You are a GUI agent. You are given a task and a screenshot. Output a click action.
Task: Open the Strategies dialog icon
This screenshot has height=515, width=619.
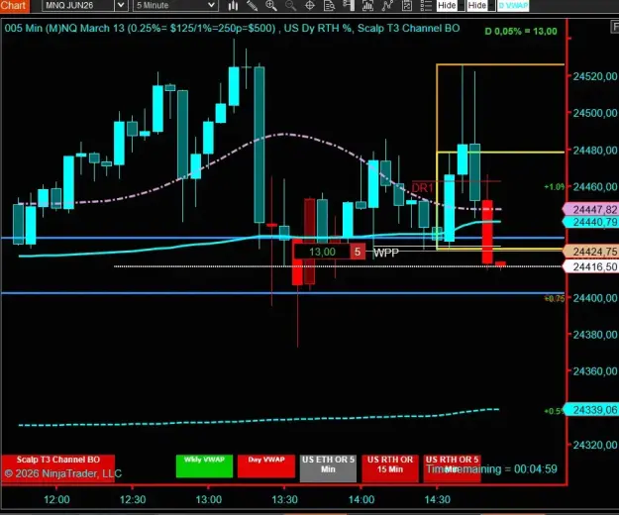[x=387, y=6]
